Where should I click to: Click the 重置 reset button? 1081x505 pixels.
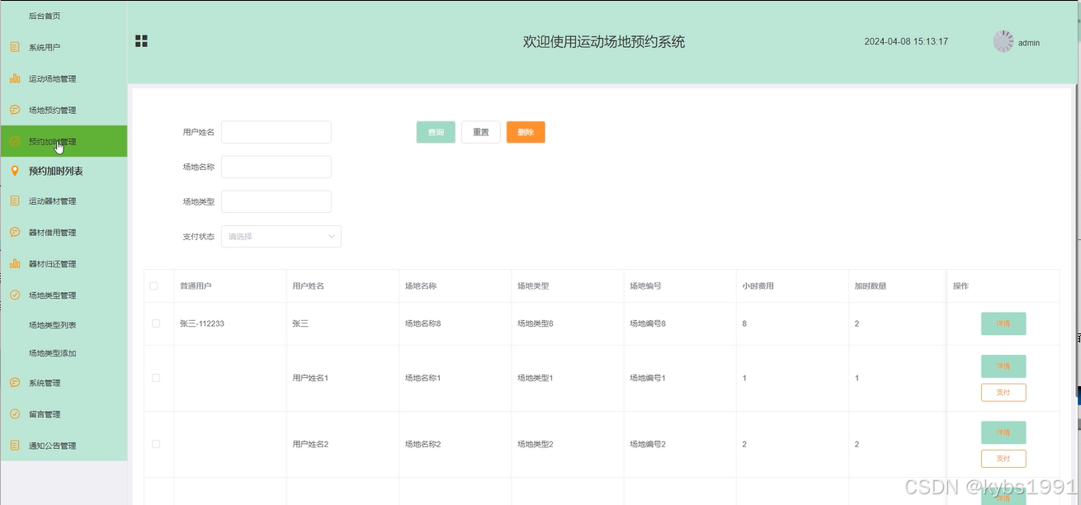(480, 132)
